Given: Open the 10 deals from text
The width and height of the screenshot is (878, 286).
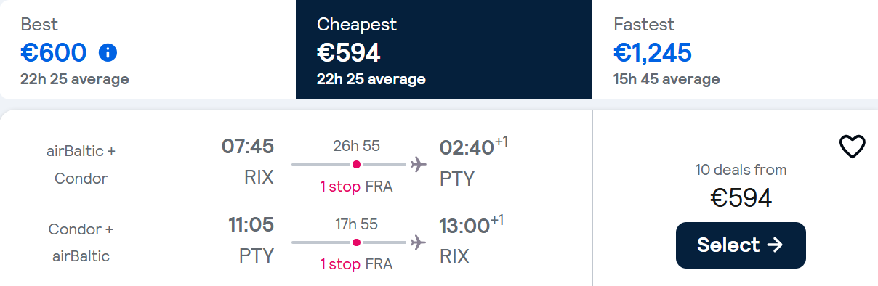Looking at the screenshot, I should tap(741, 171).
